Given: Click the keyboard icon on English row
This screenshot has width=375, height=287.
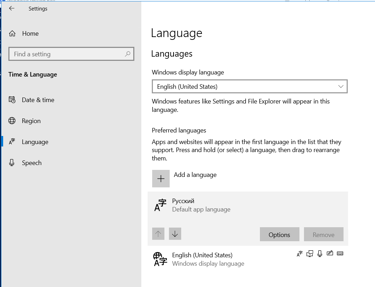Looking at the screenshot, I should pos(340,254).
